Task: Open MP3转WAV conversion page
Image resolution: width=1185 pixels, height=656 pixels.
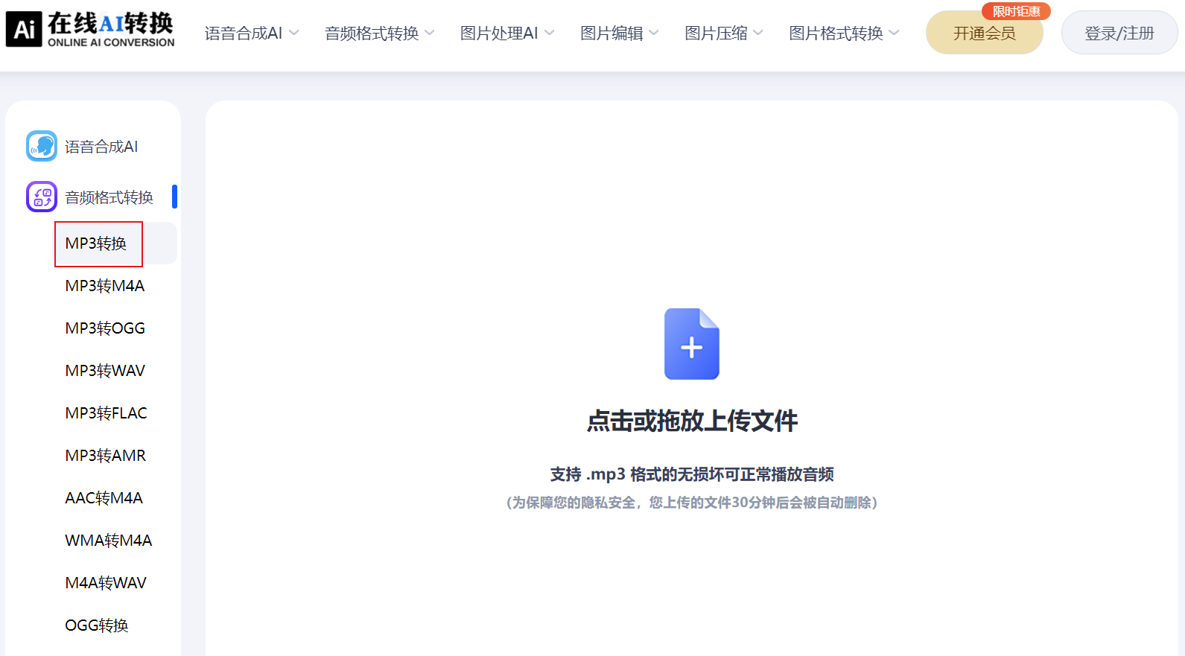Action: (x=105, y=371)
